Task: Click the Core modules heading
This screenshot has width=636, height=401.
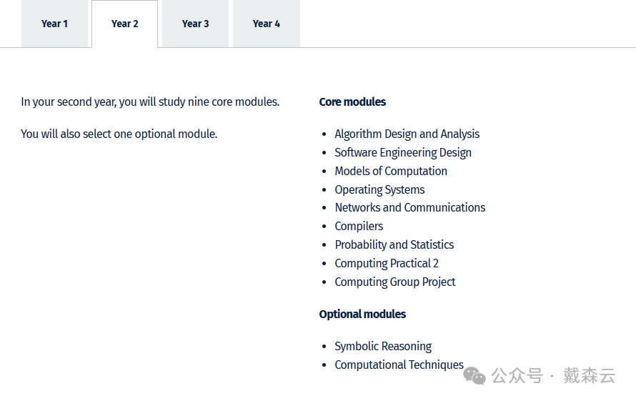Action: [x=352, y=102]
